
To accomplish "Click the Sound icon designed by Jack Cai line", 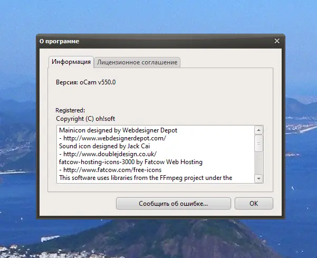I will 104,146.
